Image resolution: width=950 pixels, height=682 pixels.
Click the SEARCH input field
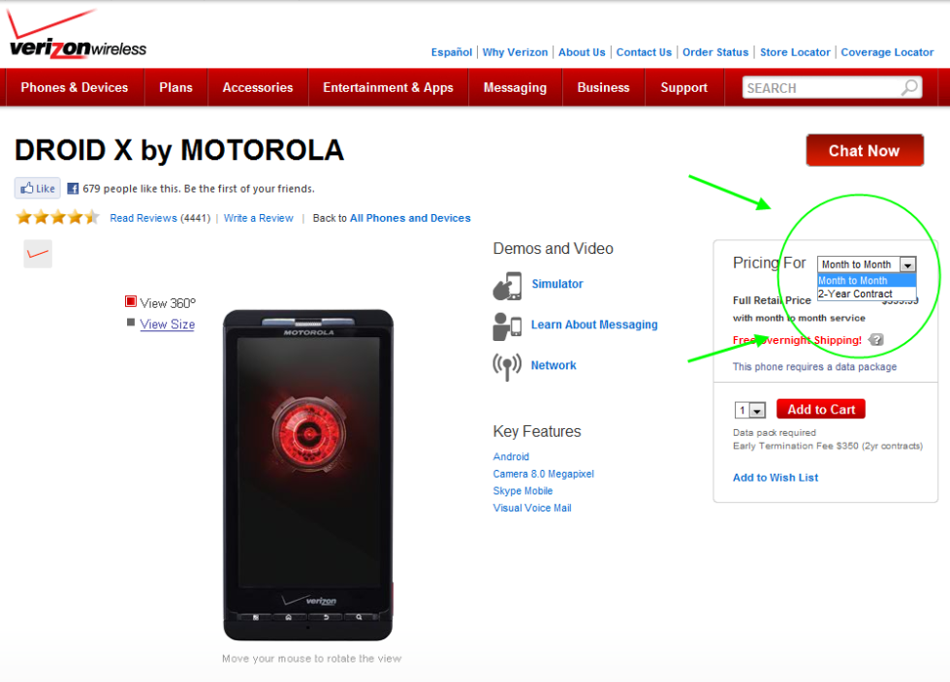[x=821, y=88]
